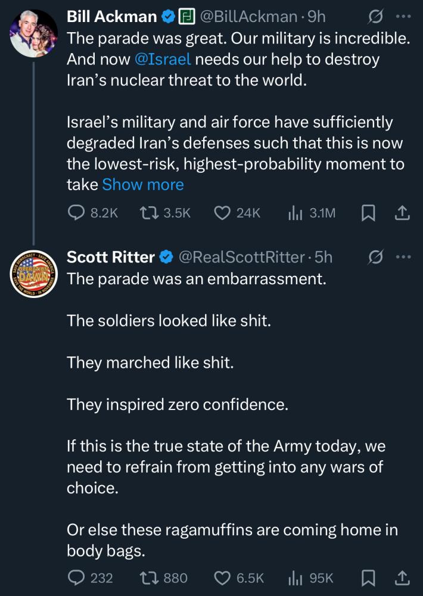The image size is (423, 596).
Task: Like Bill Ackman's post
Action: pos(222,213)
